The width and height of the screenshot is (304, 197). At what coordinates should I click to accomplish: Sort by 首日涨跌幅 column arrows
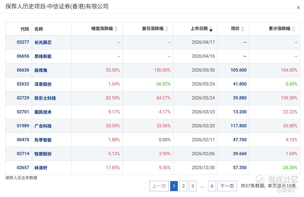[166, 29]
